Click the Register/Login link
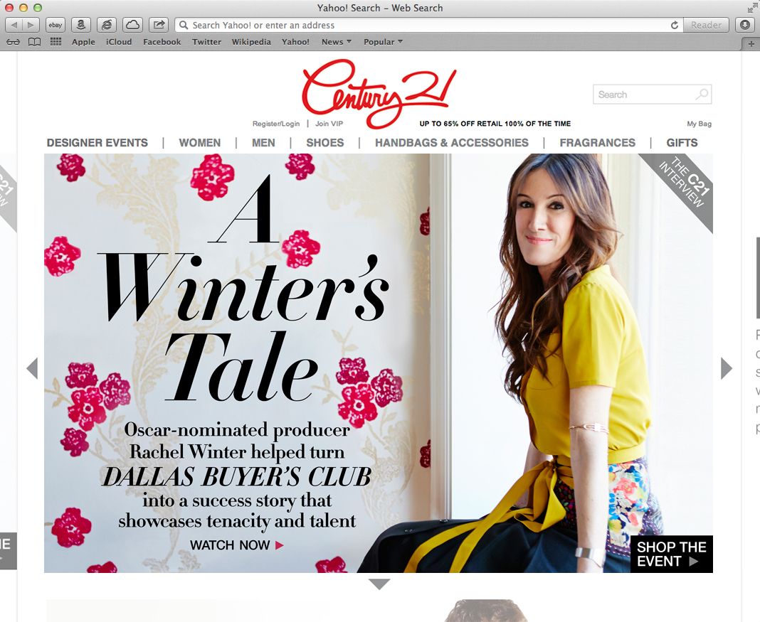760x622 pixels. coord(276,124)
